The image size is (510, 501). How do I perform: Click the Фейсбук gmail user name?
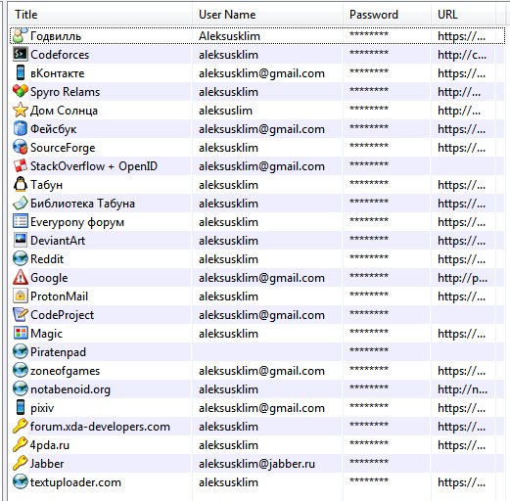pyautogui.click(x=261, y=129)
